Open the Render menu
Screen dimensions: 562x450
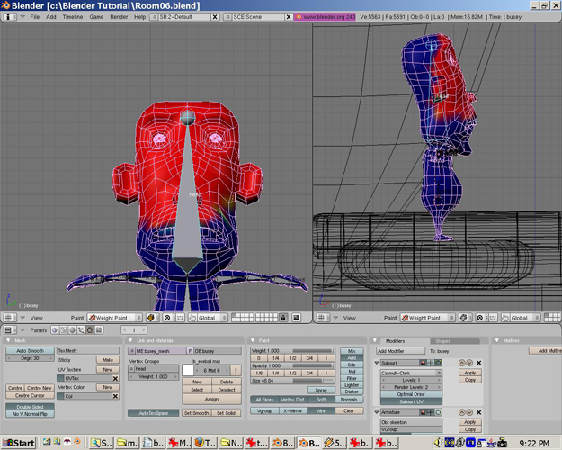pos(119,17)
